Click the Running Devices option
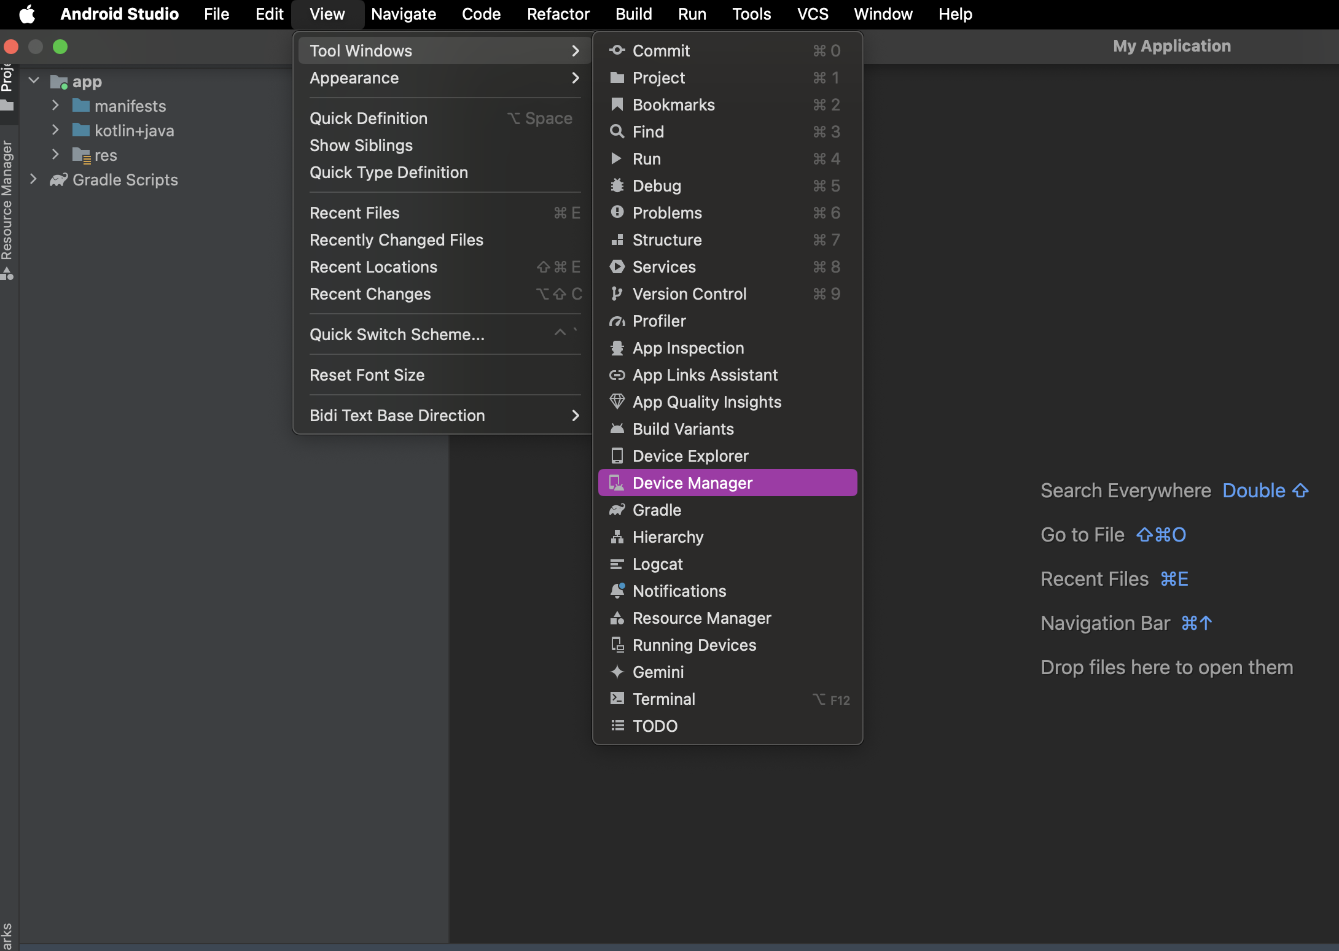This screenshot has height=951, width=1339. click(695, 644)
